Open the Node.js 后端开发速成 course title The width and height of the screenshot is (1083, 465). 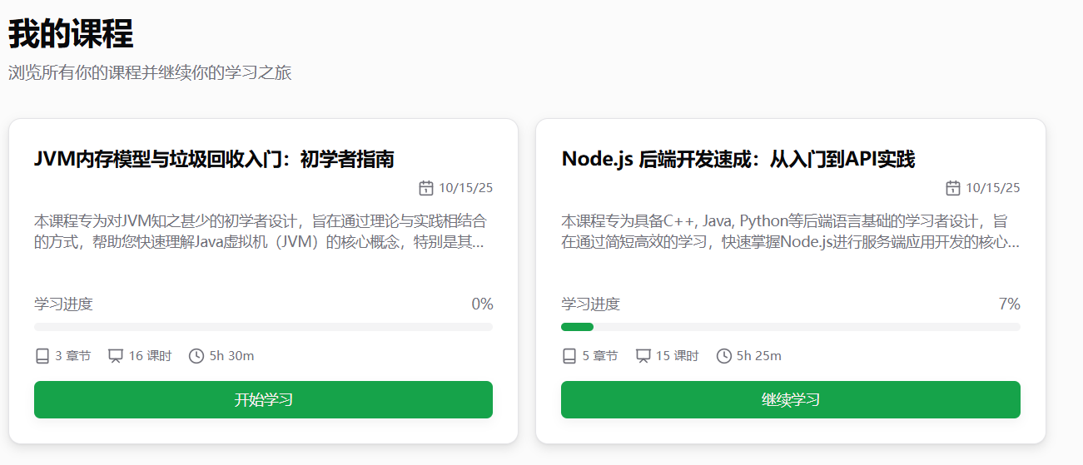738,159
